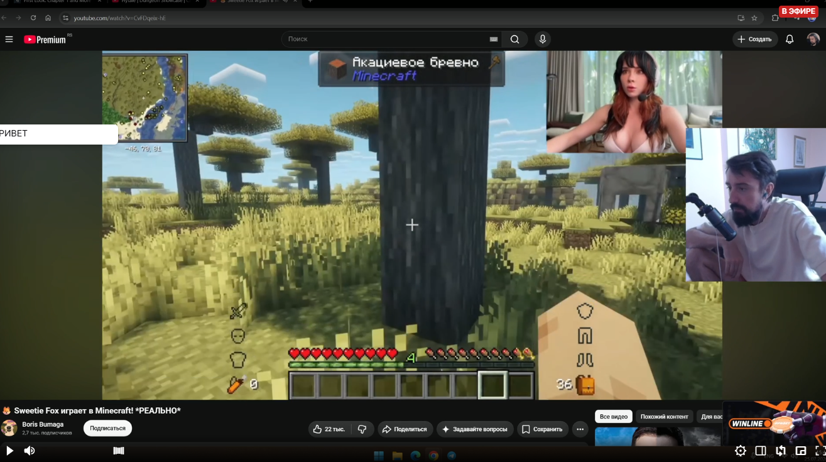The height and width of the screenshot is (462, 826).
Task: Open video settings gear
Action: [x=741, y=451]
